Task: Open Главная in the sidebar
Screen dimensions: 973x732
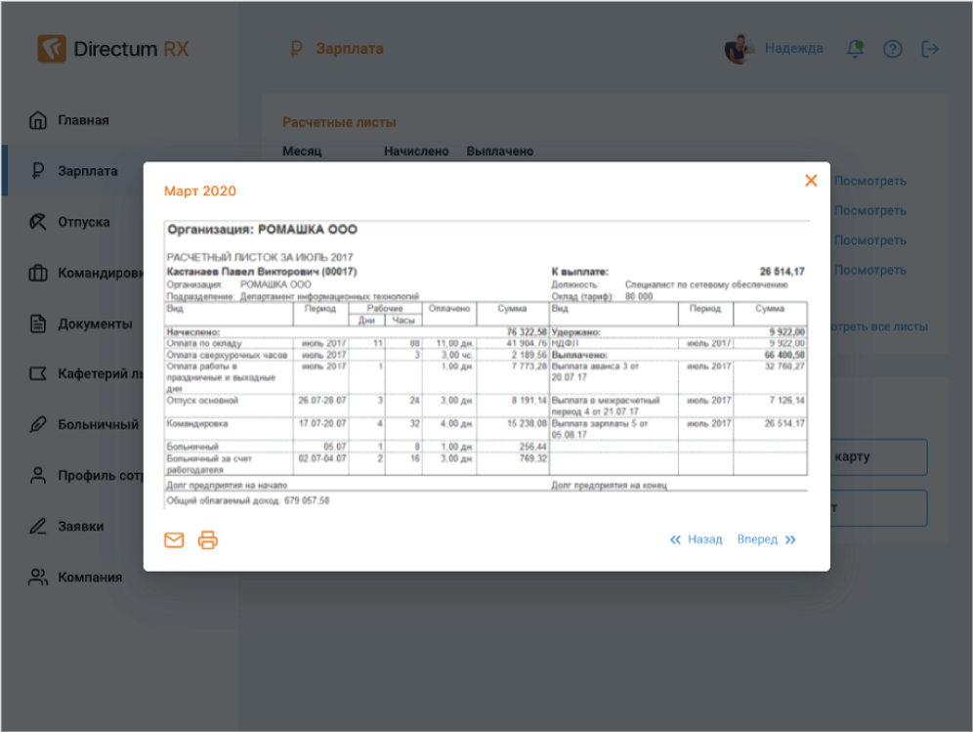Action: pyautogui.click(x=83, y=121)
